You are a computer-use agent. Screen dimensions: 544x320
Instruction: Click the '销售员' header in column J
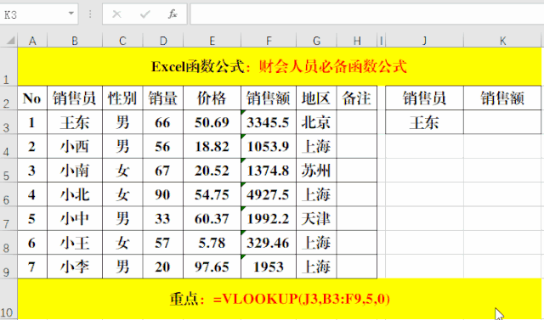[x=425, y=98]
